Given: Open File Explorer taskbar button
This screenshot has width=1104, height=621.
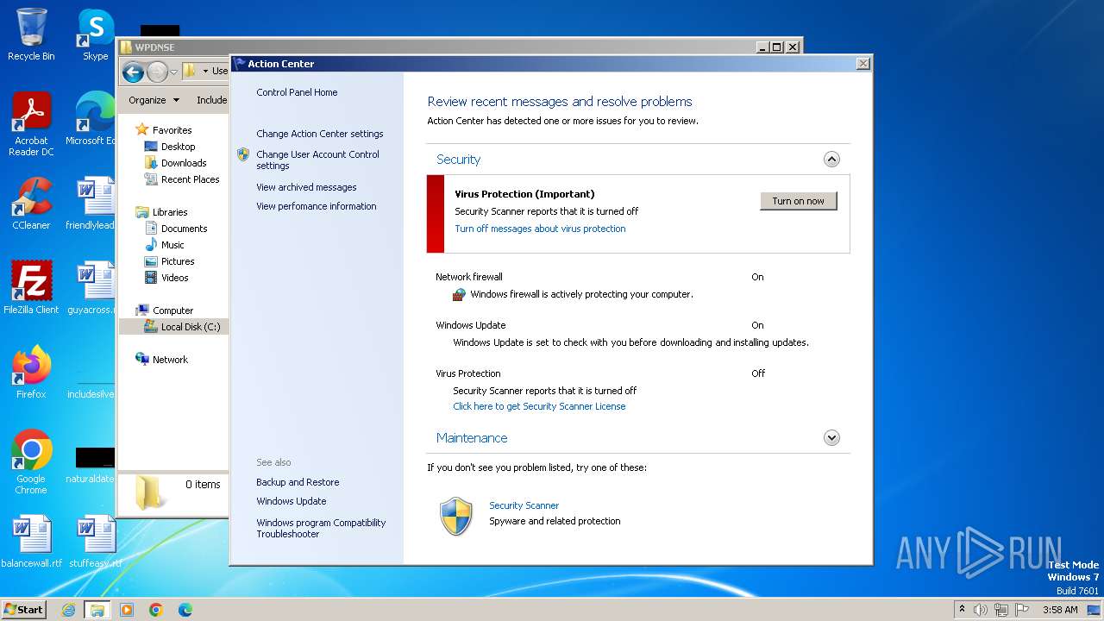Looking at the screenshot, I should point(97,610).
